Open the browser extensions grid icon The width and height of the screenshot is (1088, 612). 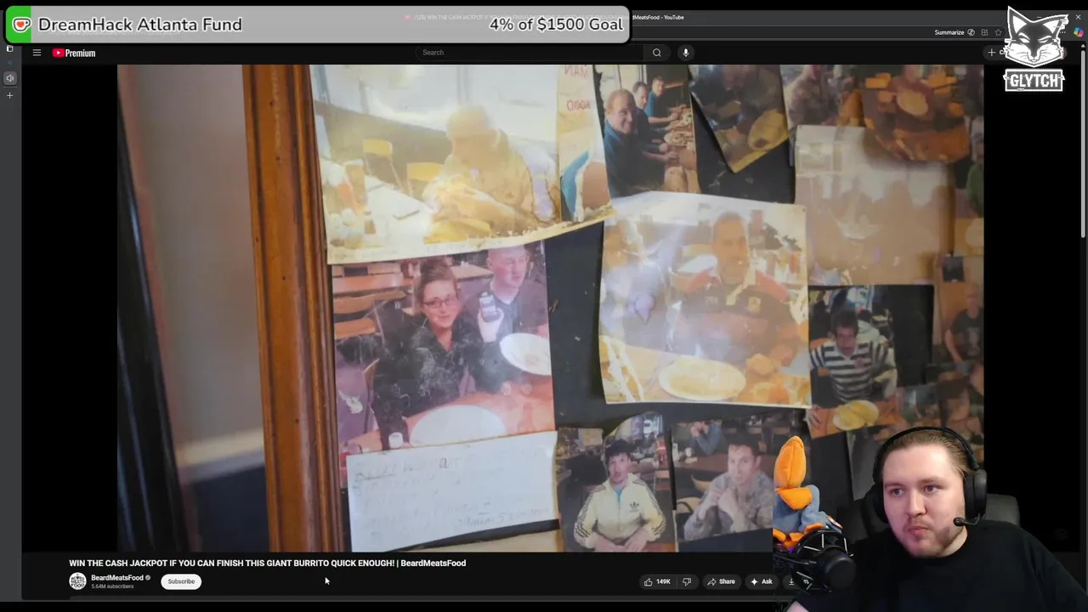[x=984, y=32]
